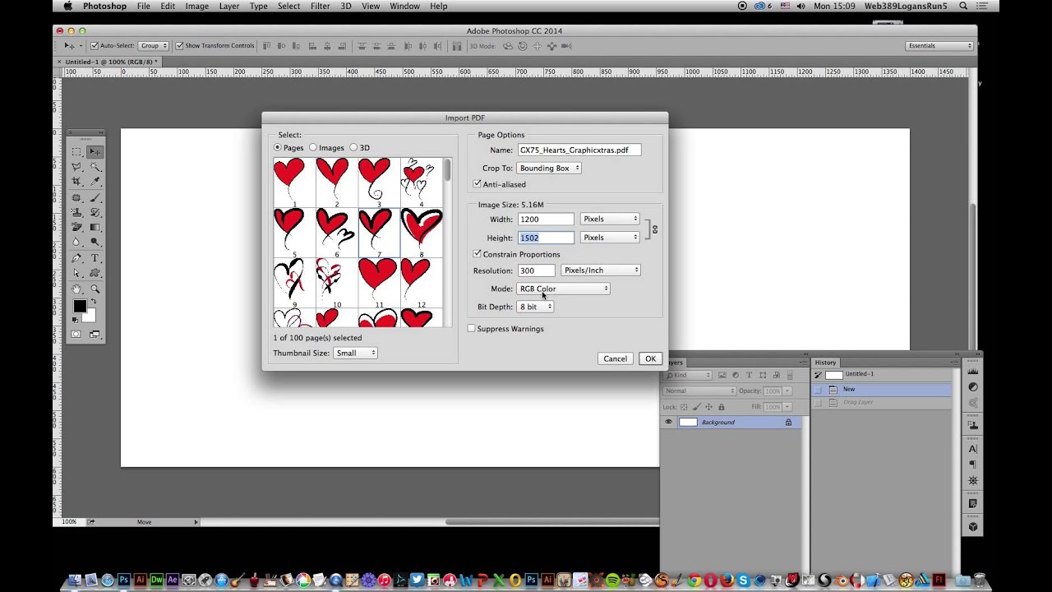Open the Height units dropdown

click(x=610, y=238)
